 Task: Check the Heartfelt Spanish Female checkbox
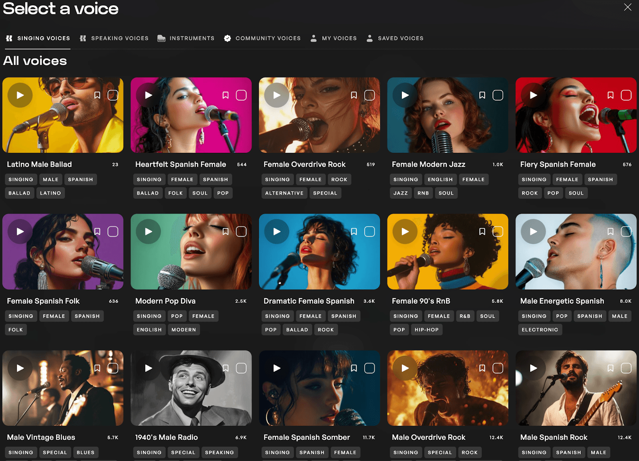[241, 95]
